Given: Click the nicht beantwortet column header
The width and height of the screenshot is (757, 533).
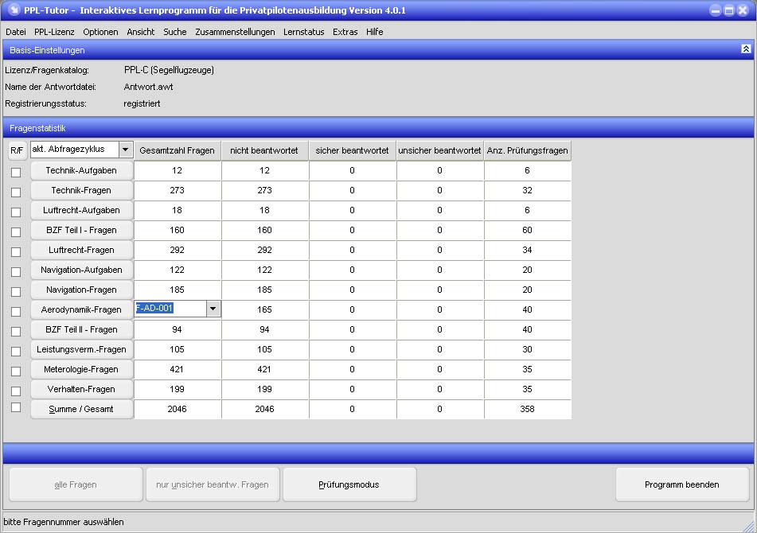Looking at the screenshot, I should 264,150.
